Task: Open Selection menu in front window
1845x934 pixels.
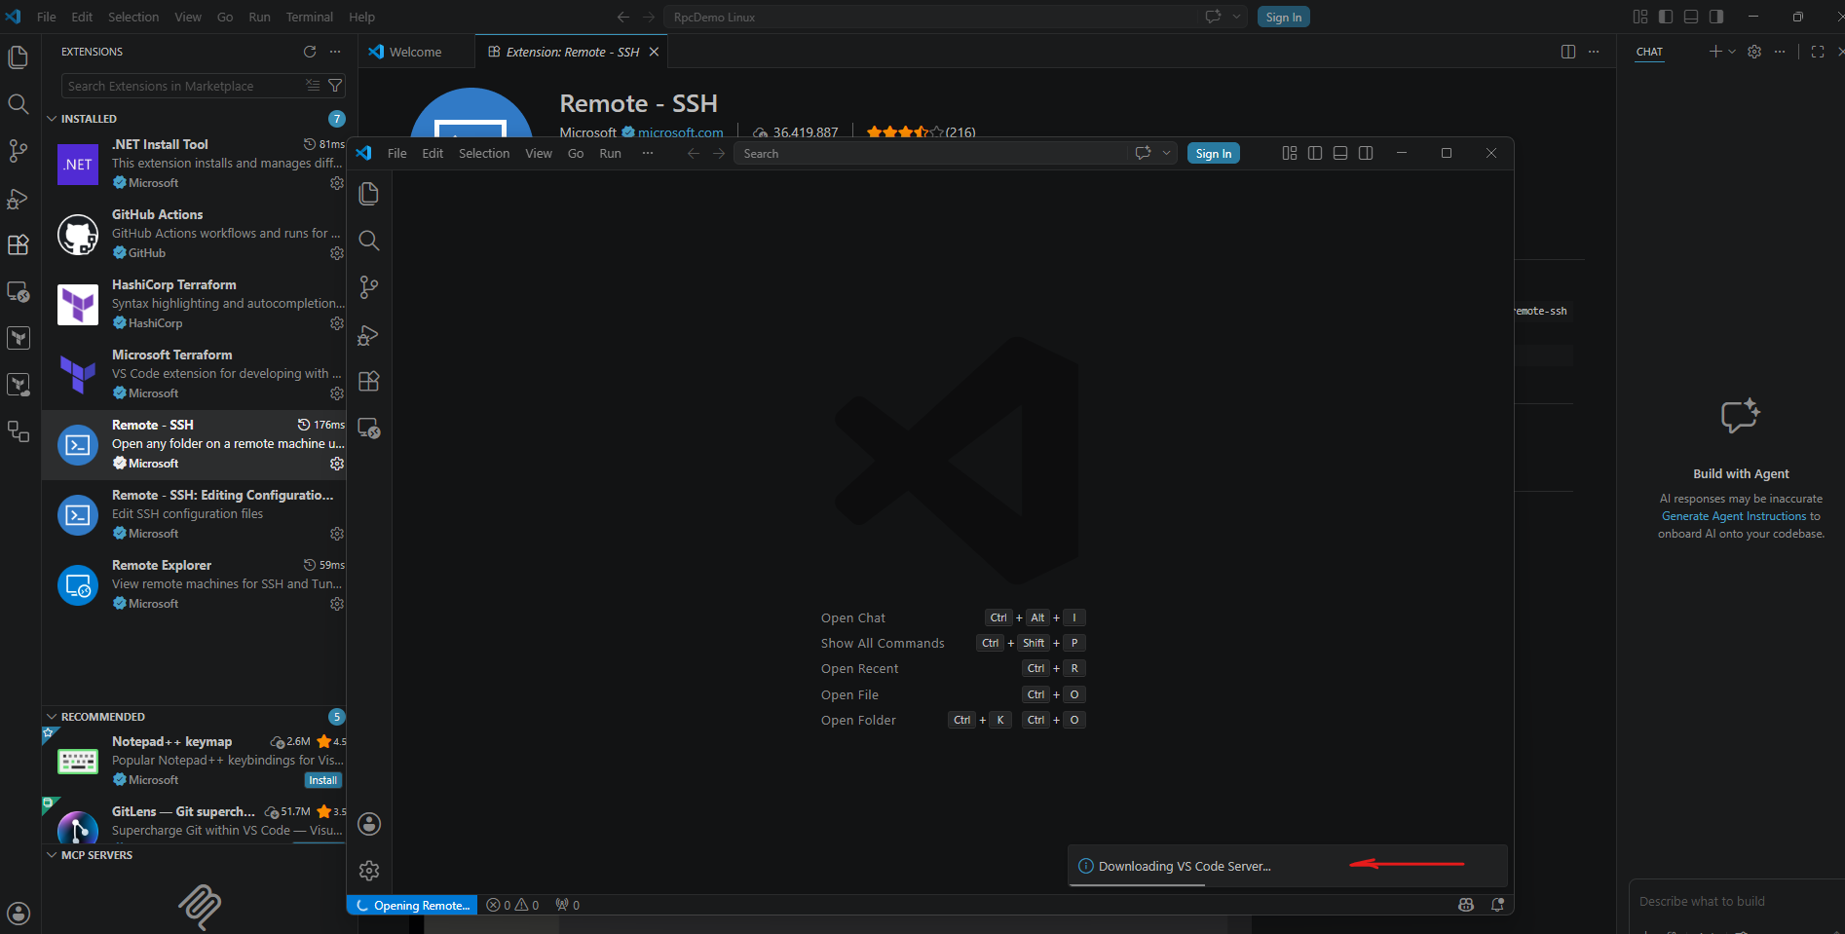Action: (x=484, y=153)
